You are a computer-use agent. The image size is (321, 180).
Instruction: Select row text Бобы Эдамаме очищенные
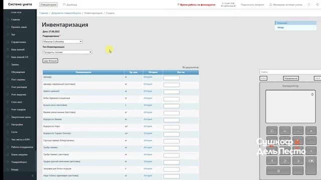point(57,98)
